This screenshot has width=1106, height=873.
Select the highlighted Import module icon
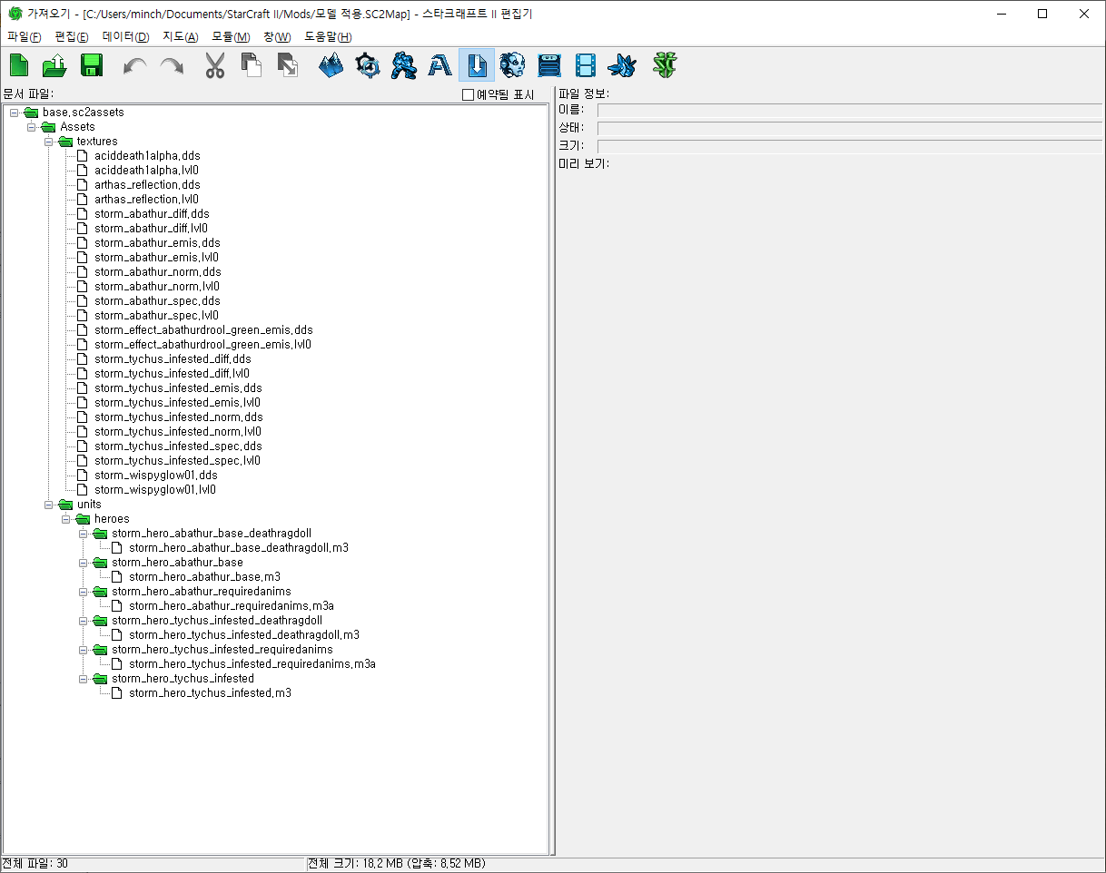coord(477,65)
